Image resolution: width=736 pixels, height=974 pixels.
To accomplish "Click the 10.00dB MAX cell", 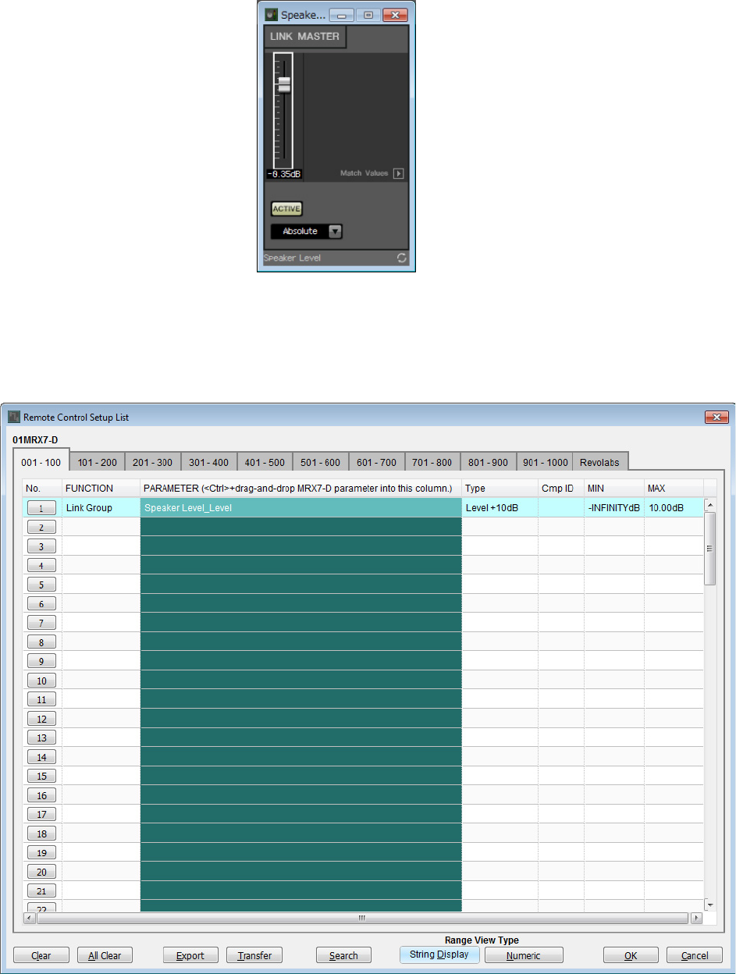I will point(674,507).
